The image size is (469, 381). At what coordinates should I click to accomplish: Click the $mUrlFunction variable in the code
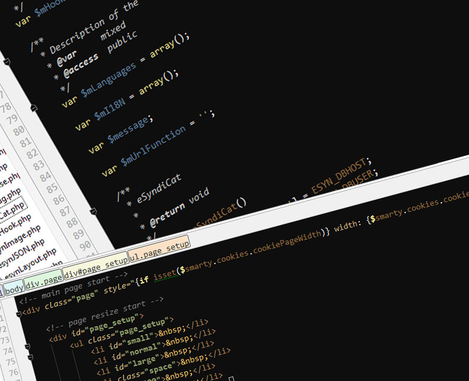click(153, 145)
